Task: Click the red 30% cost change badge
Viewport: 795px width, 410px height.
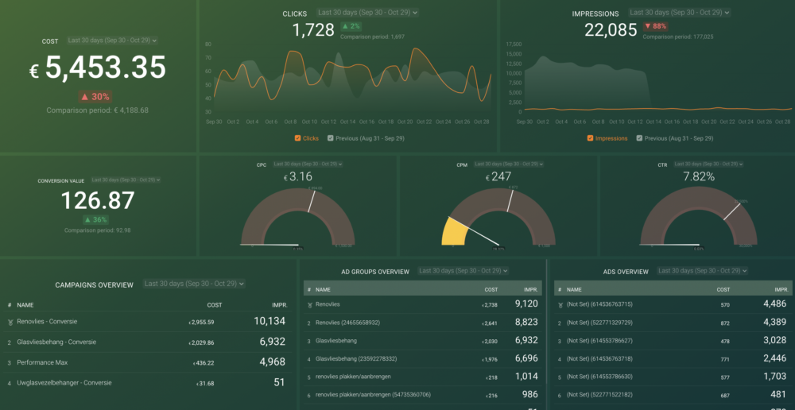Action: pos(95,97)
